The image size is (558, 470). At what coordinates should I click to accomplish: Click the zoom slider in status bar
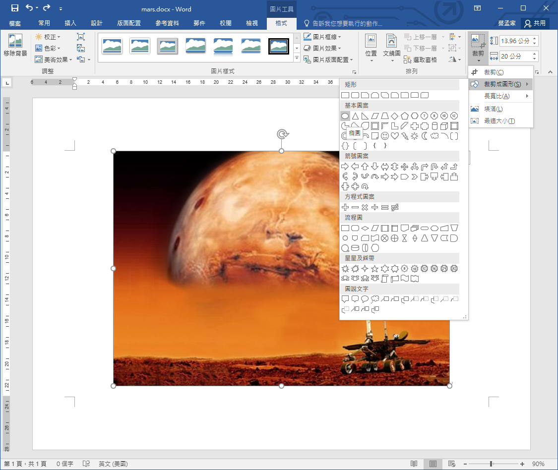pyautogui.click(x=491, y=464)
